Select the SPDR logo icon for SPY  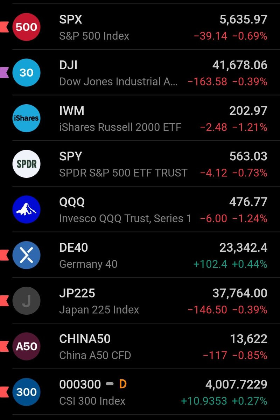26,164
